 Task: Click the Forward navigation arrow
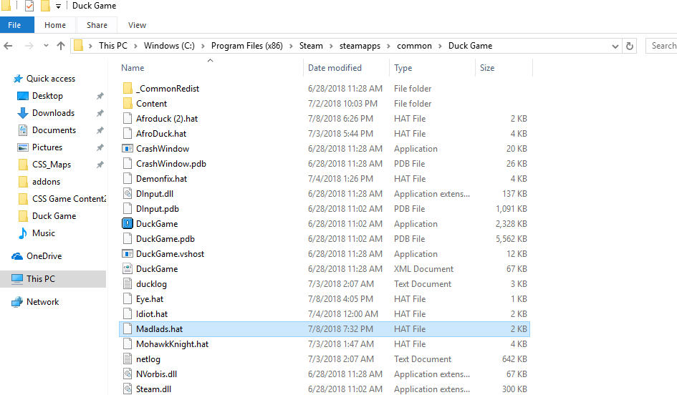[x=29, y=46]
